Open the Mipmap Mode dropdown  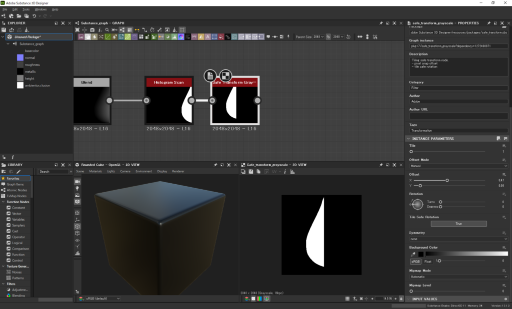coord(458,277)
